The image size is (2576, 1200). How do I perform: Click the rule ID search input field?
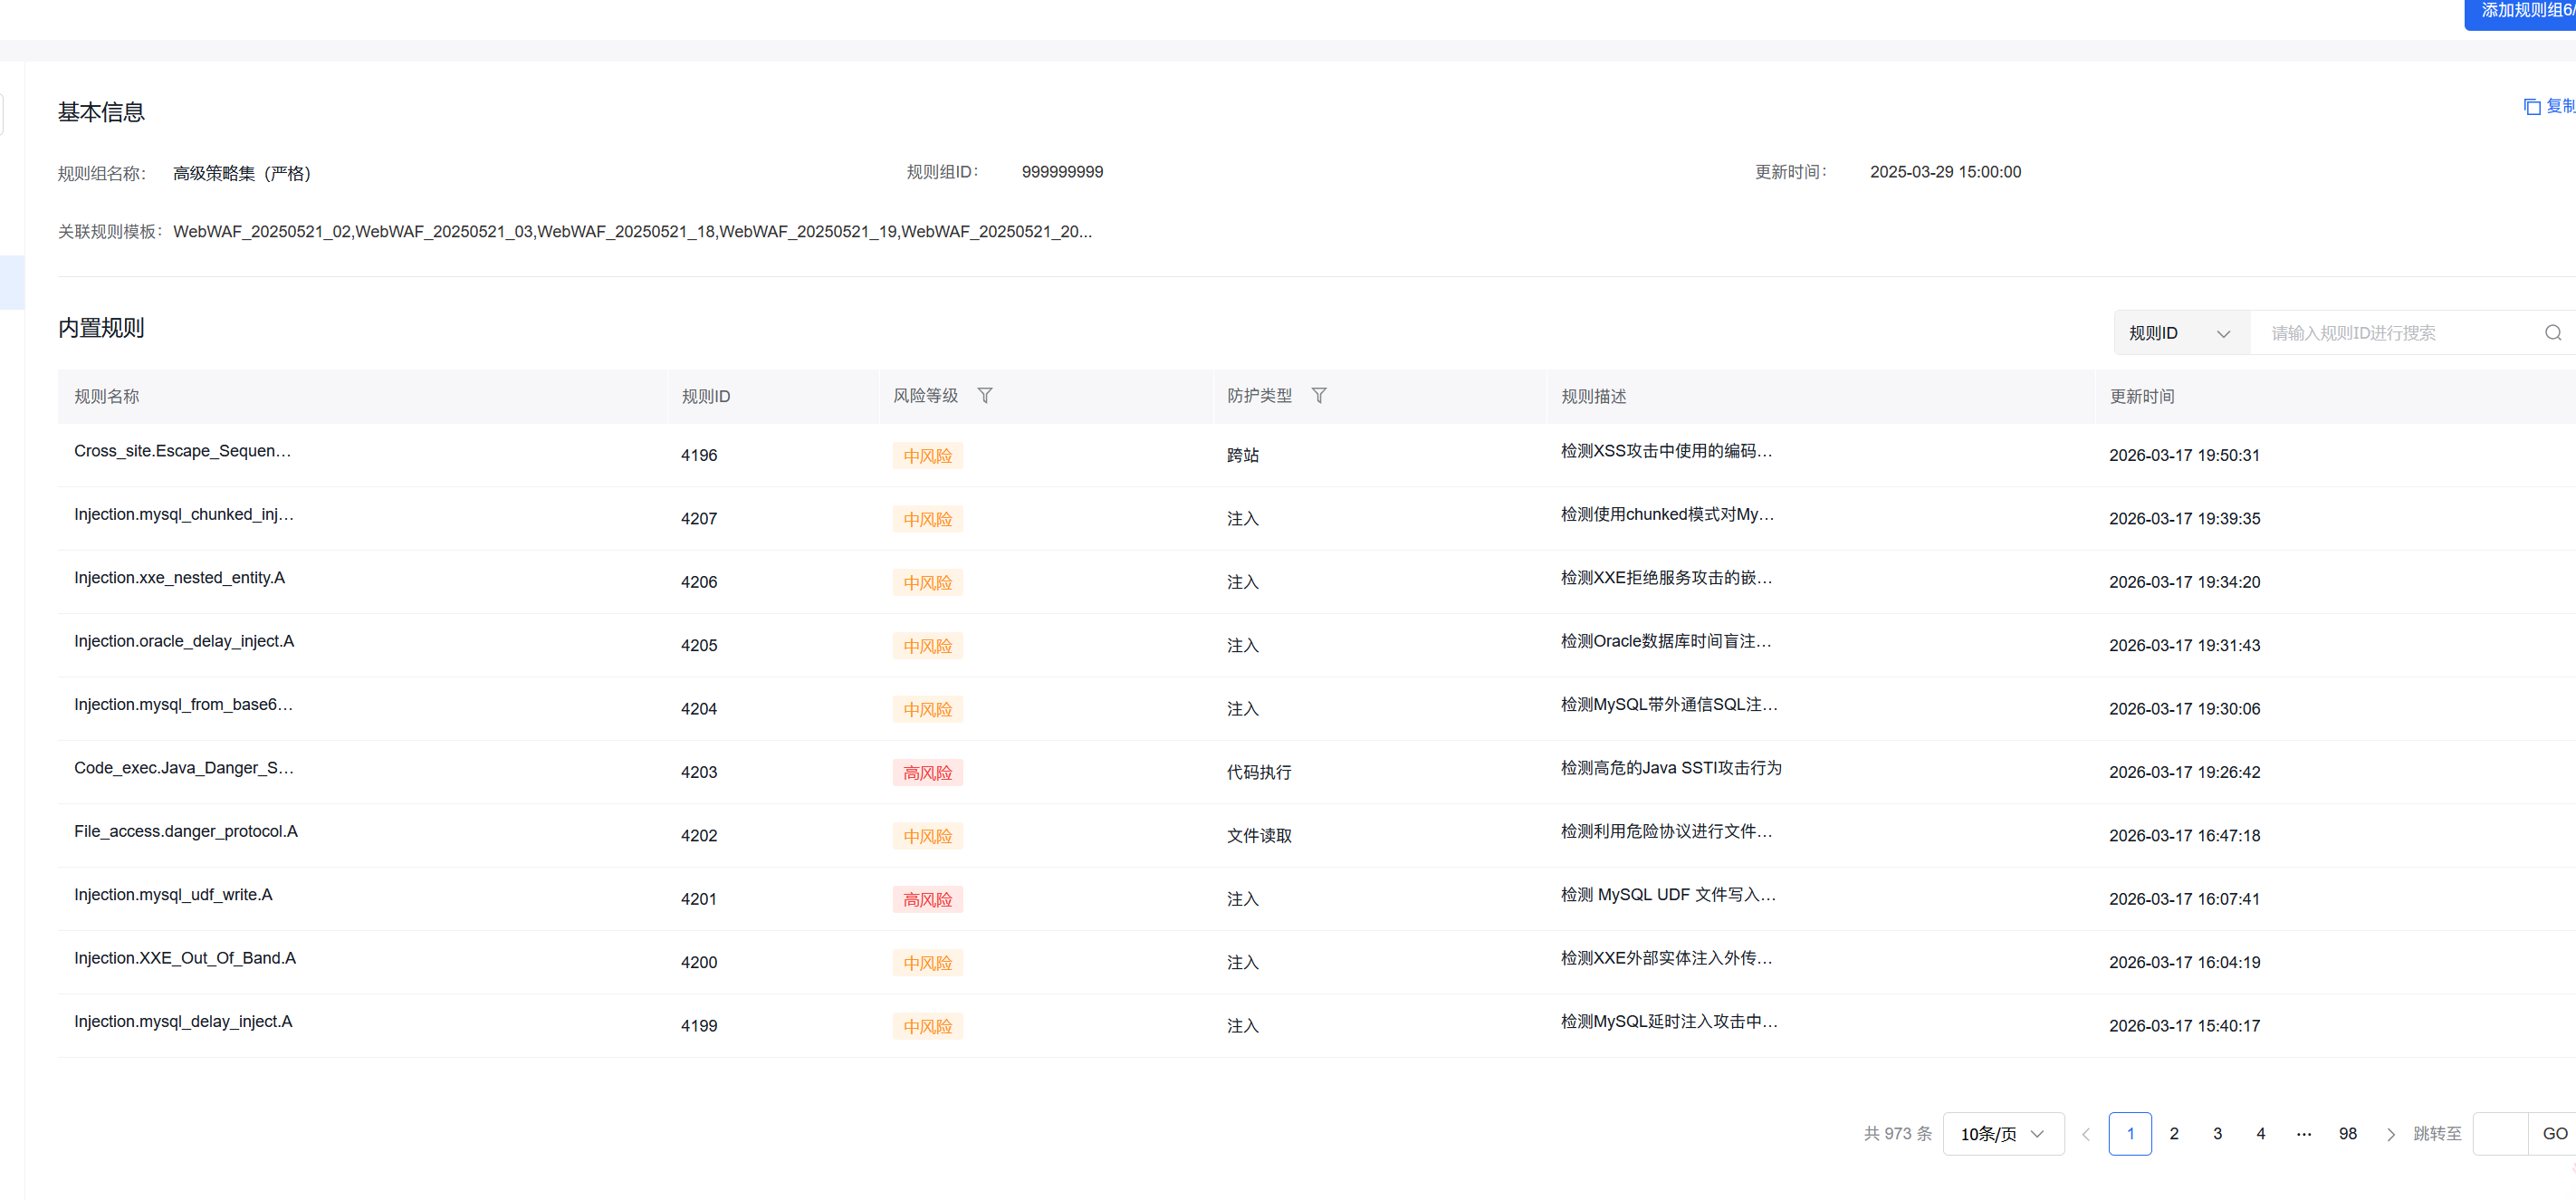[2390, 332]
